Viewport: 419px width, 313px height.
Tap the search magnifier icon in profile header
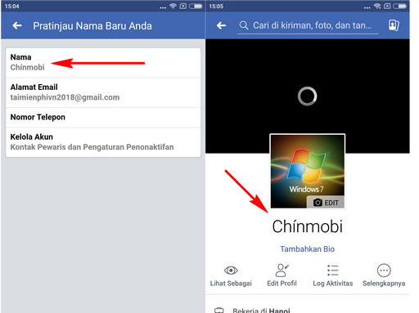click(244, 25)
